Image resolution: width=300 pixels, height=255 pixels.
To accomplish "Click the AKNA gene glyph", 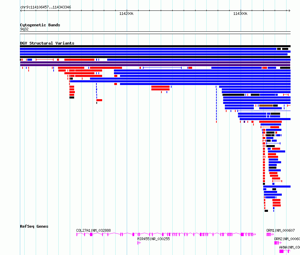I will (285, 251).
